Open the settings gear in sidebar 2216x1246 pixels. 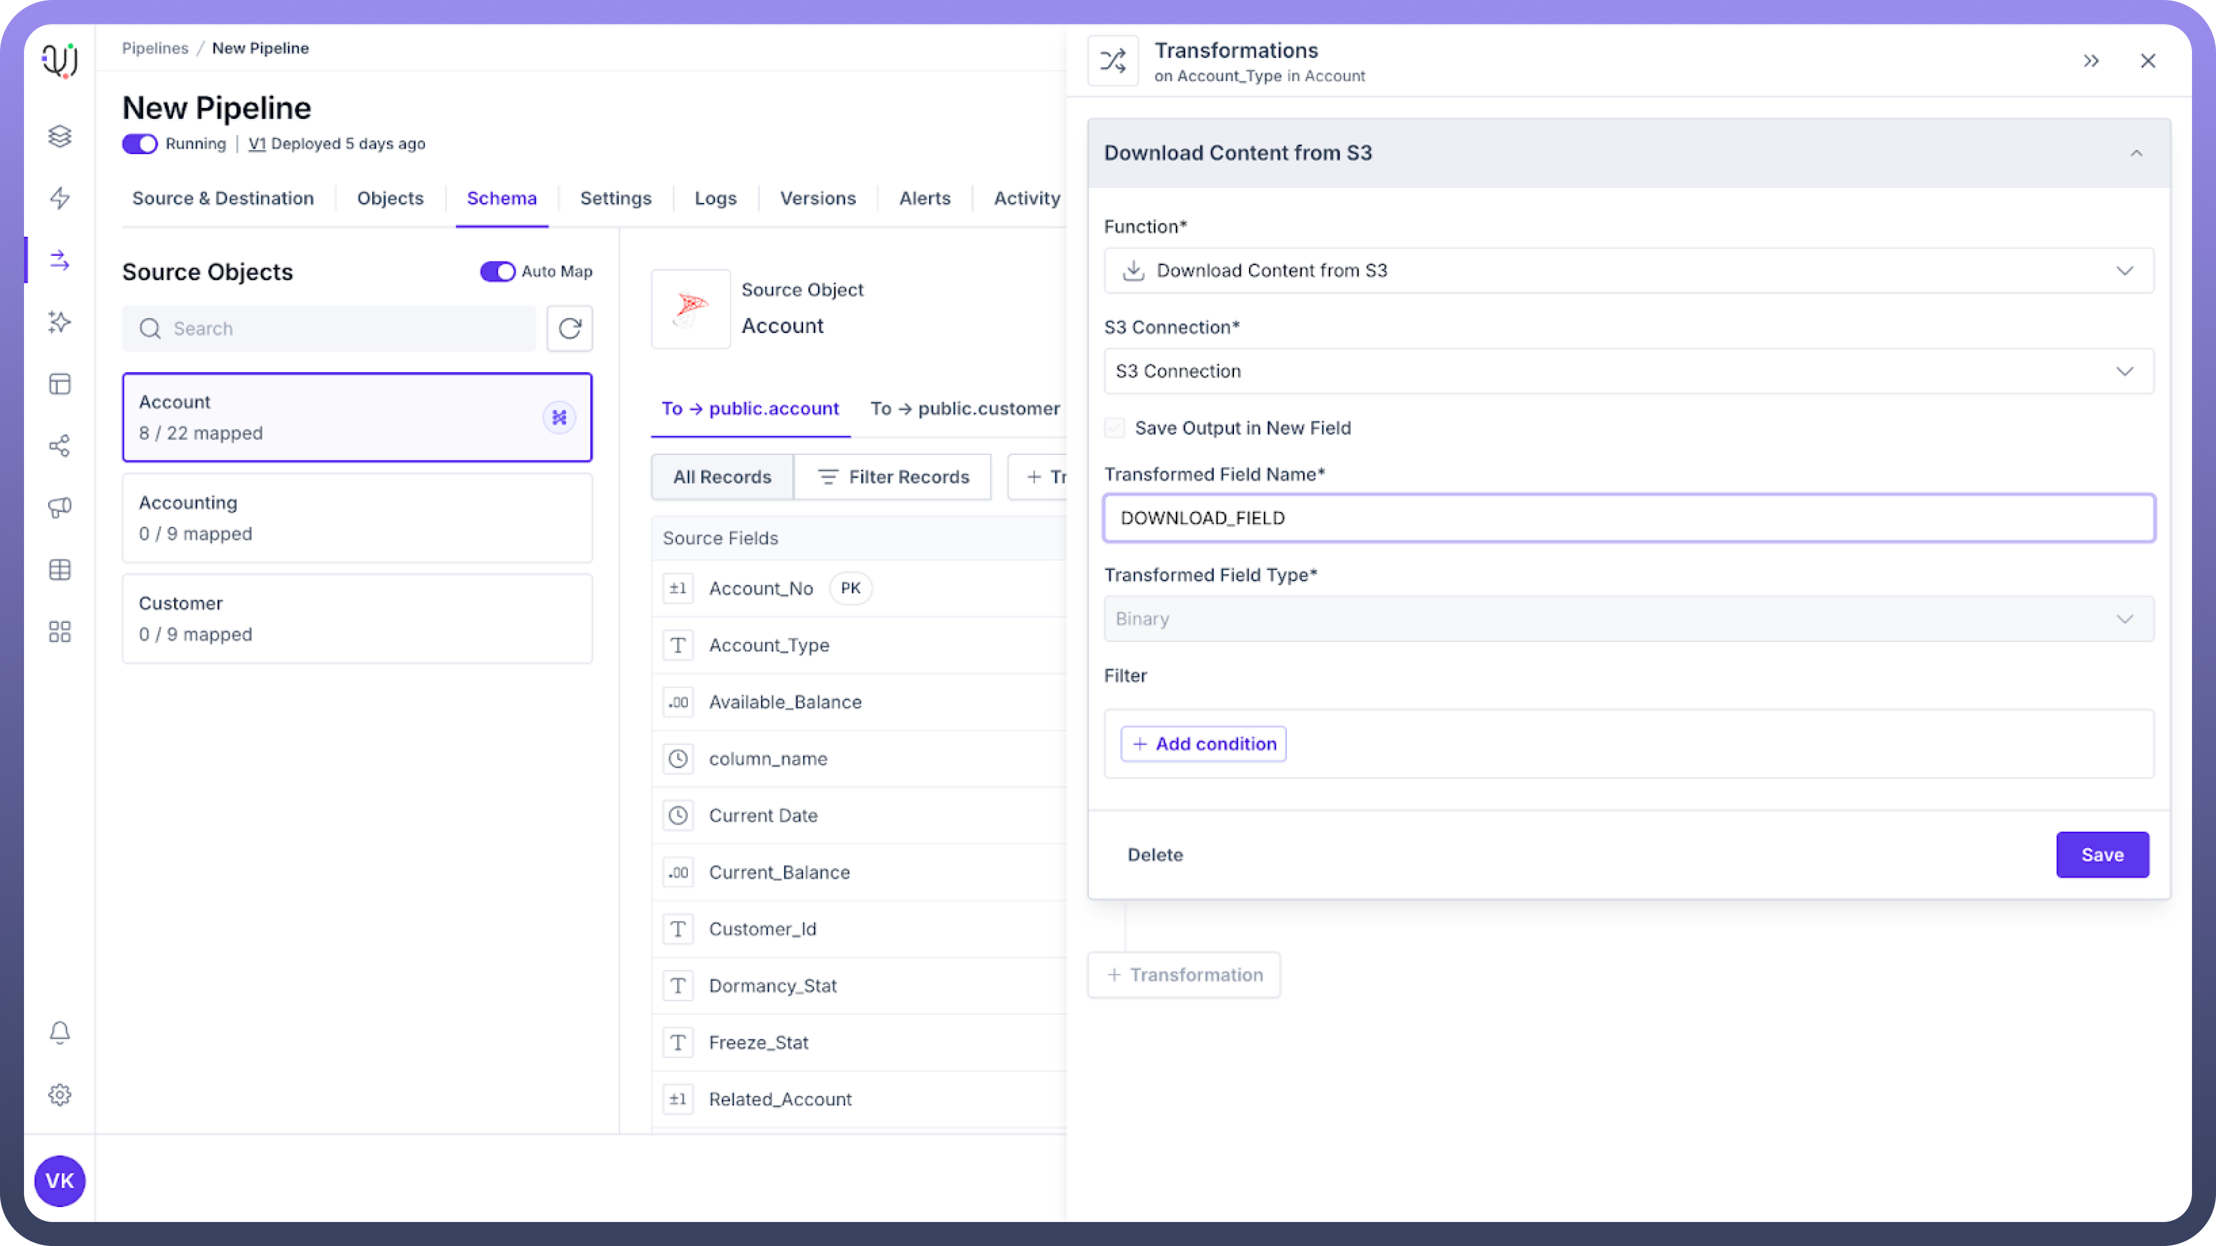click(59, 1095)
